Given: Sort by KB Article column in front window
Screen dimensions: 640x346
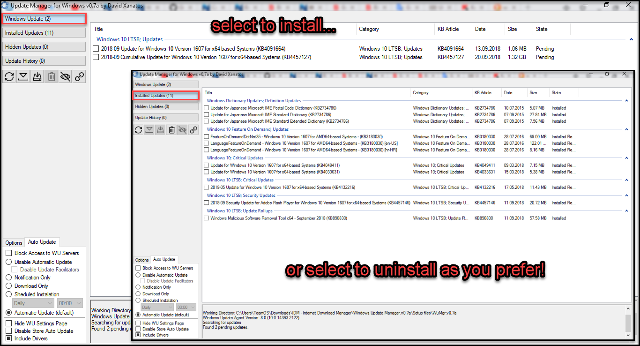Looking at the screenshot, I should pyautogui.click(x=487, y=93).
